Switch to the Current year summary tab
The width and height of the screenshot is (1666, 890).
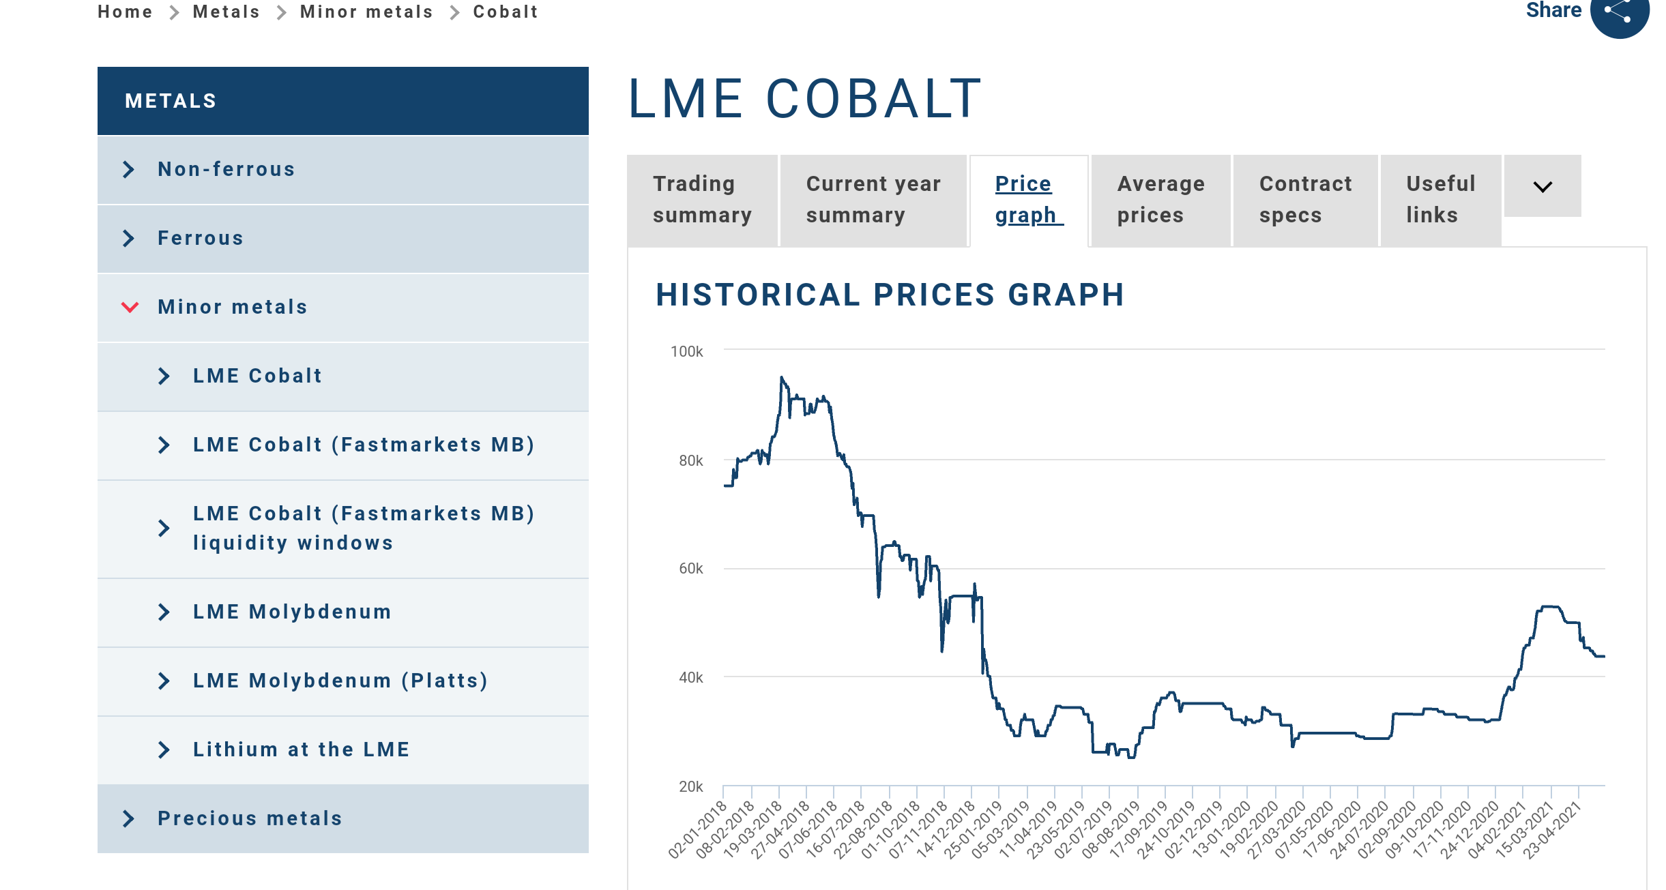click(x=874, y=199)
